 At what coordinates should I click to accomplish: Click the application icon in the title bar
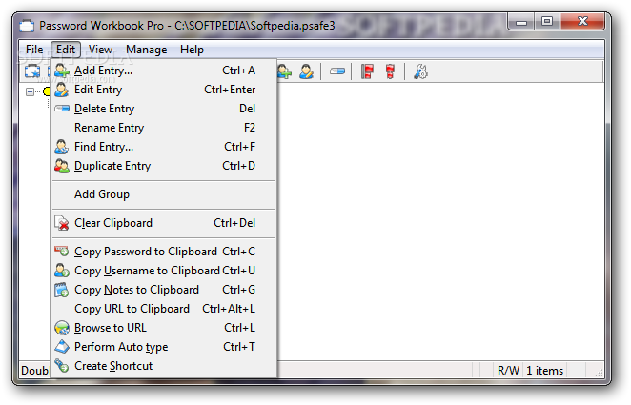click(27, 26)
